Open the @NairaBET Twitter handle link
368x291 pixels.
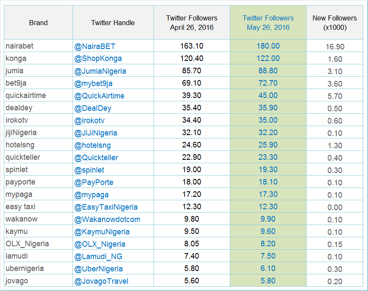click(95, 46)
